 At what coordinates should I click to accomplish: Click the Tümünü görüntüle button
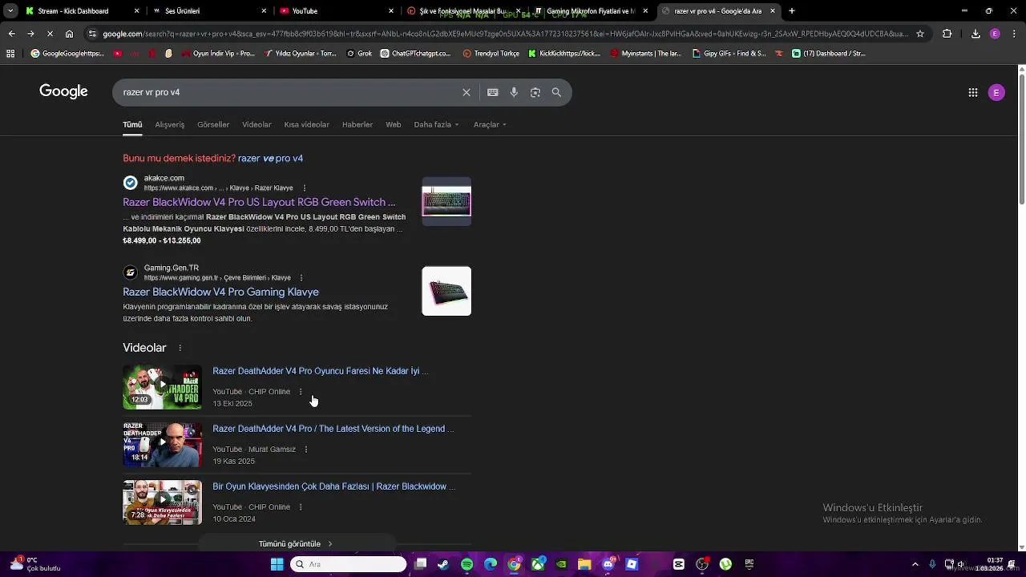click(296, 544)
